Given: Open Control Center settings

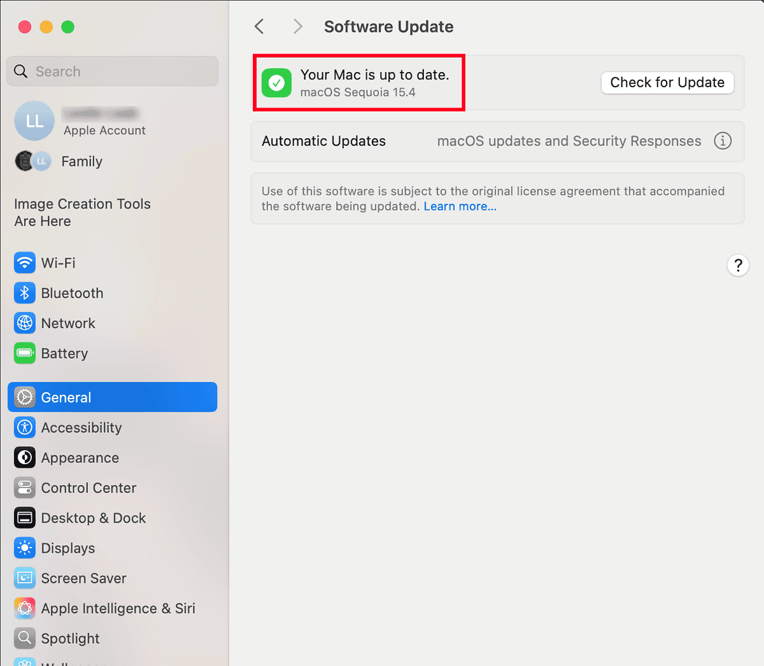Looking at the screenshot, I should point(87,488).
